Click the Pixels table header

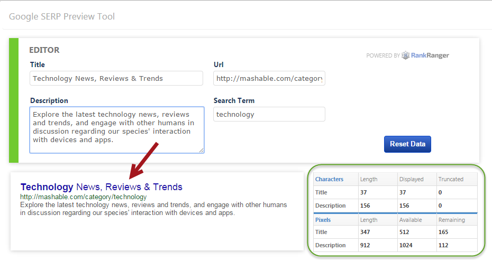(323, 219)
